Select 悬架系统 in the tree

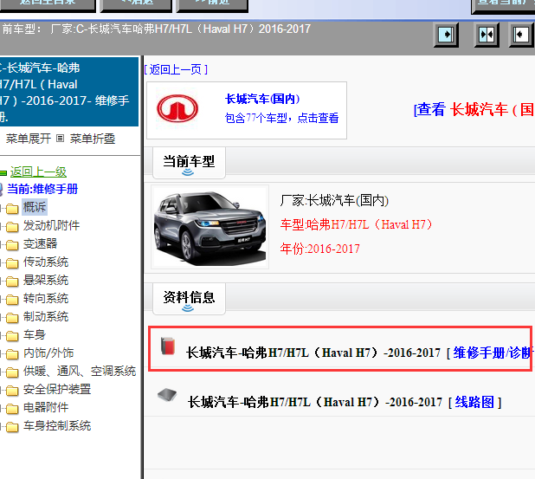coord(46,280)
